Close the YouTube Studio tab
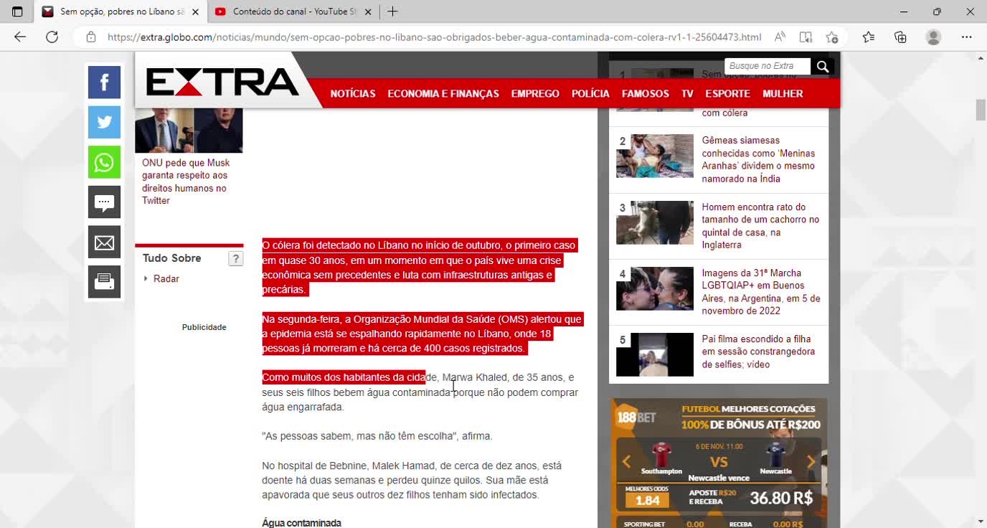Screen dimensions: 987x528 tap(368, 11)
